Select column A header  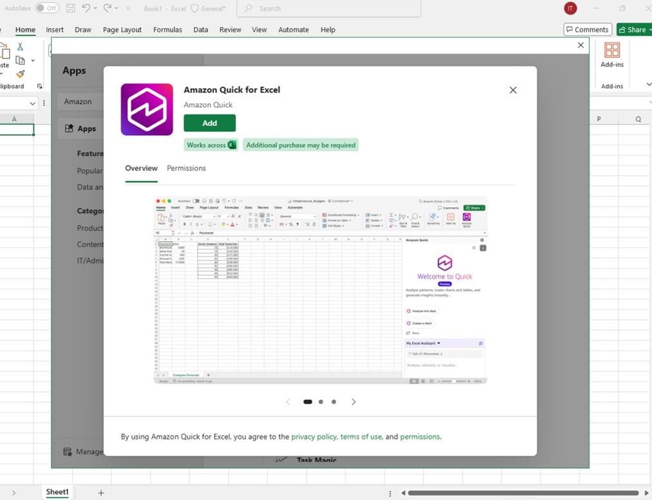point(14,119)
